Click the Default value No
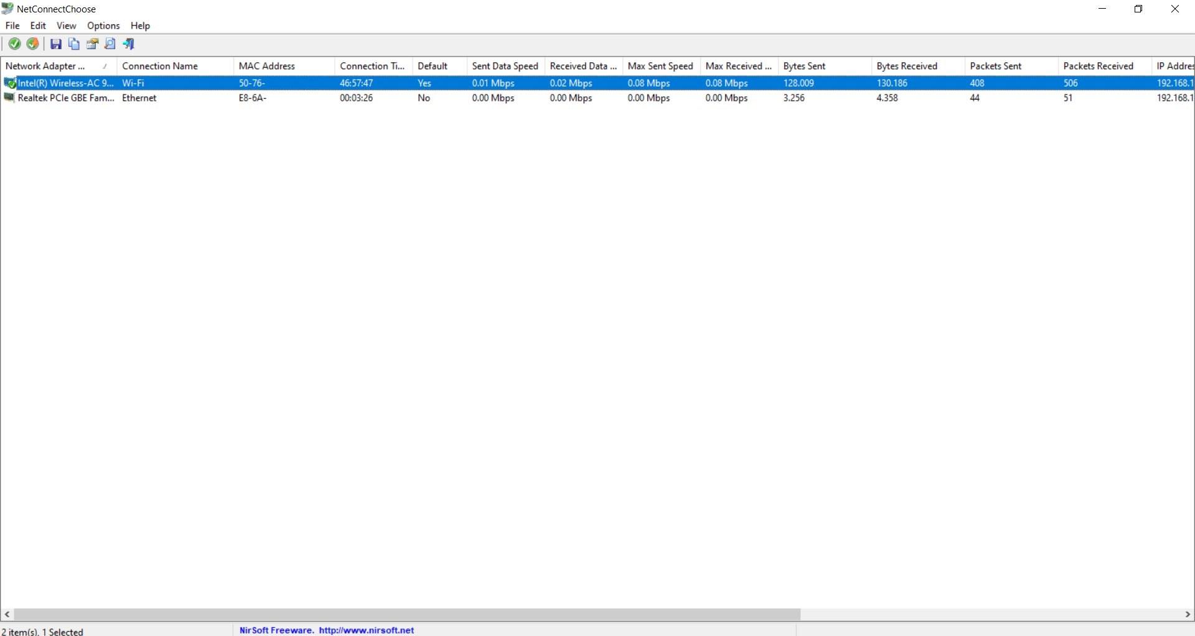The width and height of the screenshot is (1195, 636). point(424,98)
